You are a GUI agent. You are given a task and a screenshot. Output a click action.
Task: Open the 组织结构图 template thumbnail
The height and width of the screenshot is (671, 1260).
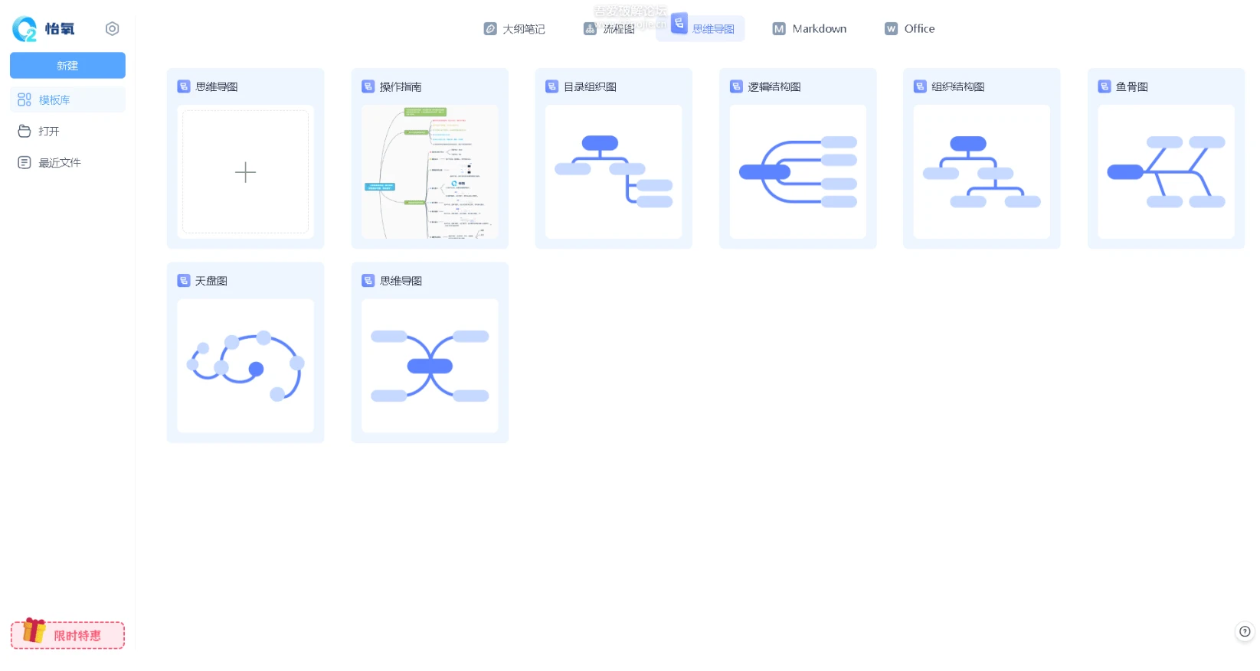pos(982,171)
